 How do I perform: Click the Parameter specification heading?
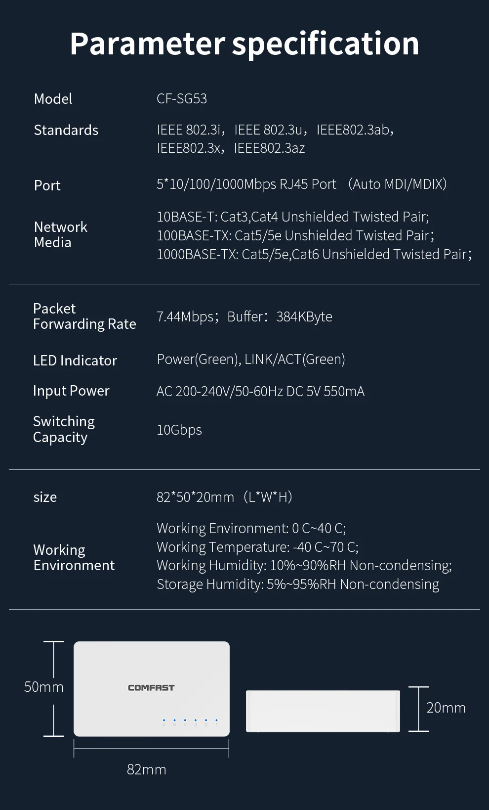tap(244, 44)
